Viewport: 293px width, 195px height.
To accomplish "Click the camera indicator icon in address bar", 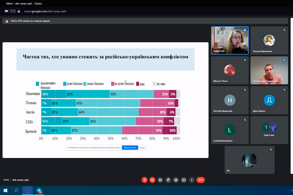I will coord(7,11).
